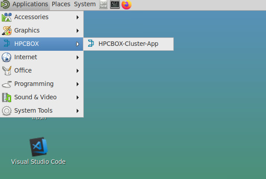This screenshot has height=179, width=266.
Task: Open the Programming submenu
Action: (x=42, y=84)
